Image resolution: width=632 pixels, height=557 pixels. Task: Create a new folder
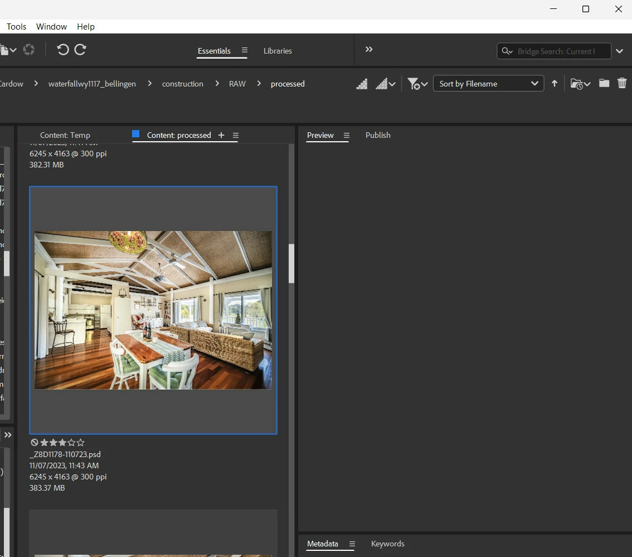[604, 83]
